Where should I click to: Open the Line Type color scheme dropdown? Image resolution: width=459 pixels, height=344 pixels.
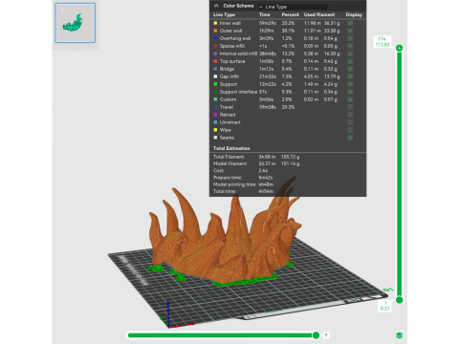click(x=293, y=7)
